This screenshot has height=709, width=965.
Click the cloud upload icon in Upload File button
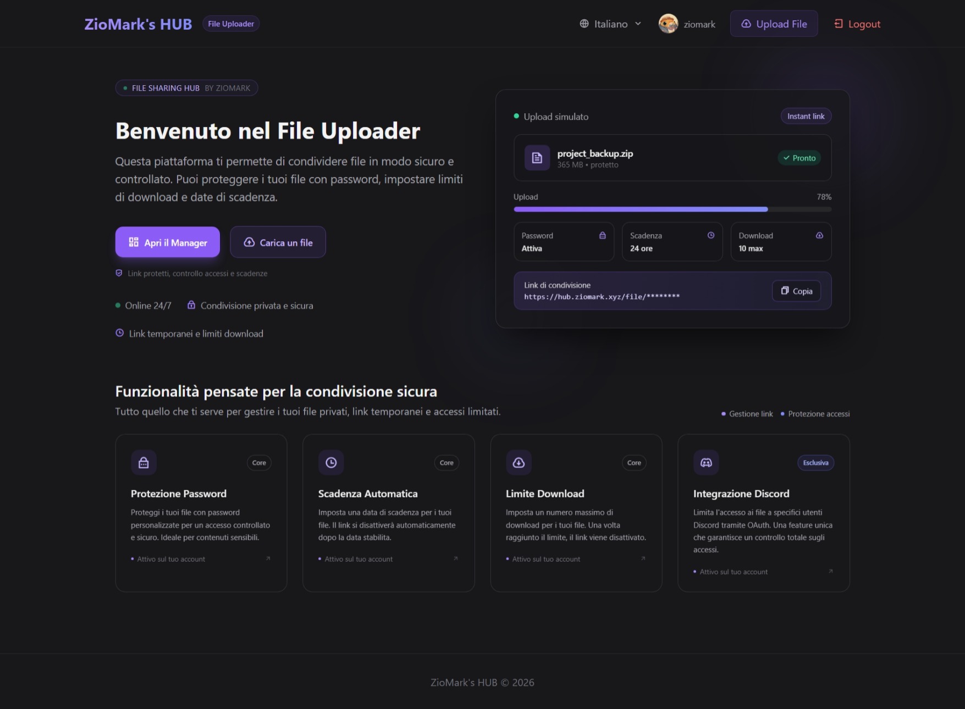(x=746, y=24)
